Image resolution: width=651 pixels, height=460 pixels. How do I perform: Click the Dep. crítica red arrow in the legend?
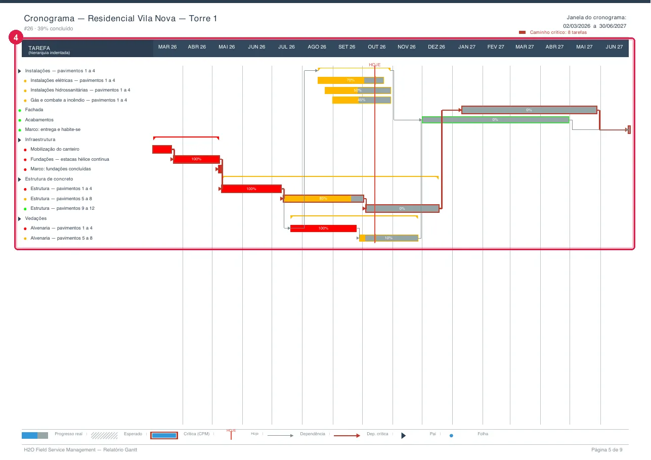347,435
